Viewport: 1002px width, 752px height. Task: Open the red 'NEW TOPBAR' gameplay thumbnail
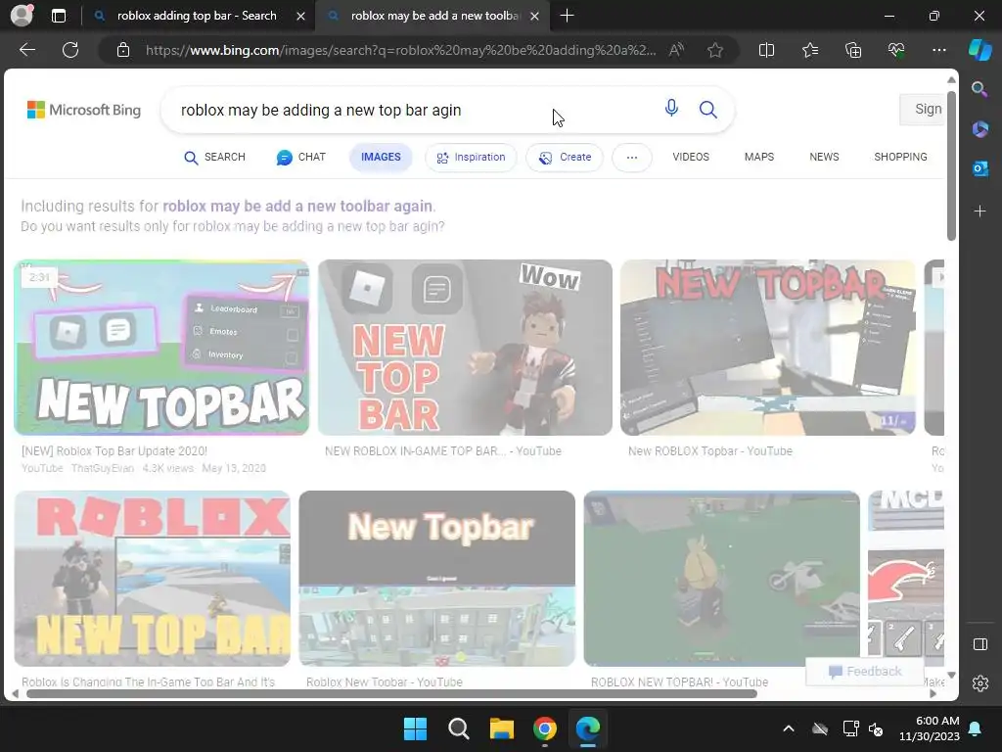point(768,348)
